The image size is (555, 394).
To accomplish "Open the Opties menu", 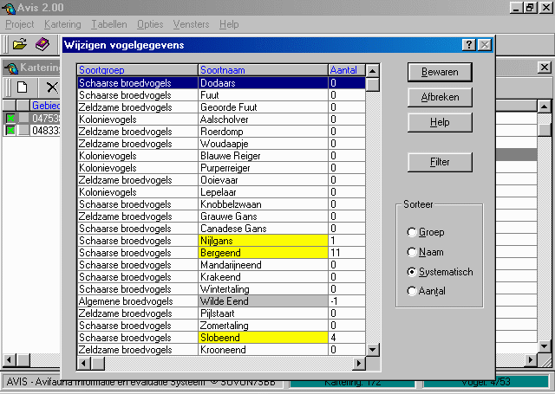I will tap(150, 24).
